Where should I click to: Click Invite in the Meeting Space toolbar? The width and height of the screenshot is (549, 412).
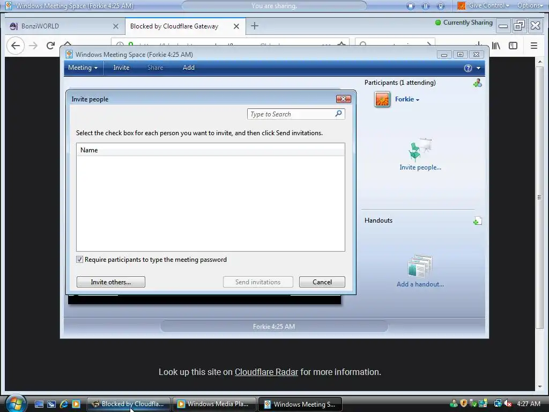pyautogui.click(x=121, y=68)
